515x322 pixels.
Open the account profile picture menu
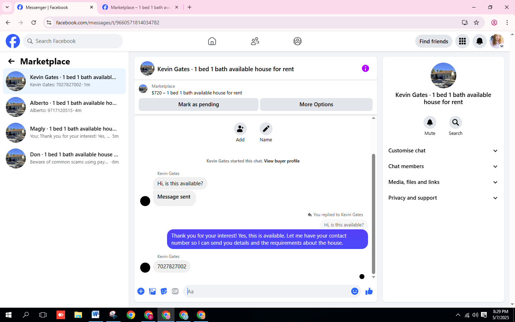pos(497,41)
